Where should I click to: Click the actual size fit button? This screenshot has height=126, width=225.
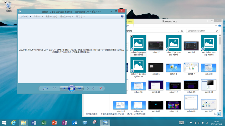54,88
